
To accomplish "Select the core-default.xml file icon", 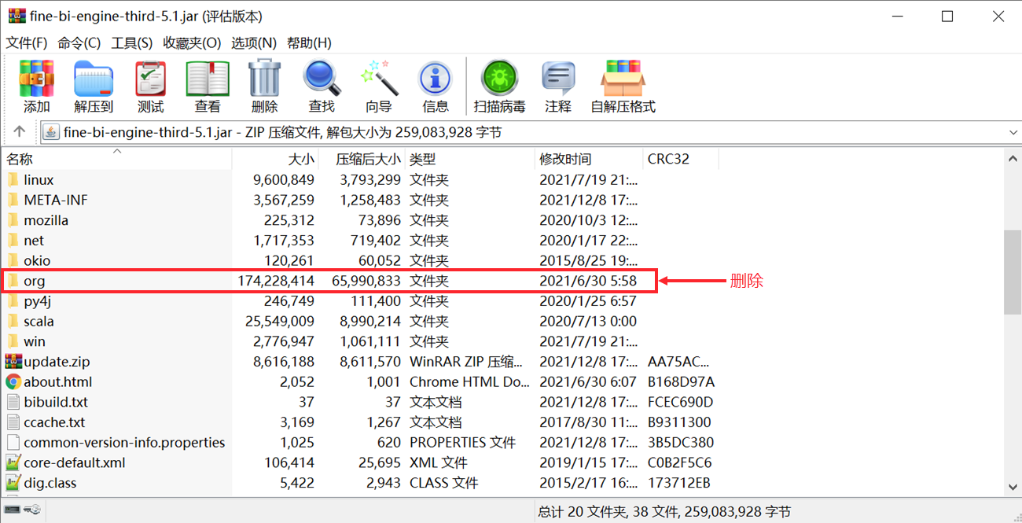I will point(13,462).
